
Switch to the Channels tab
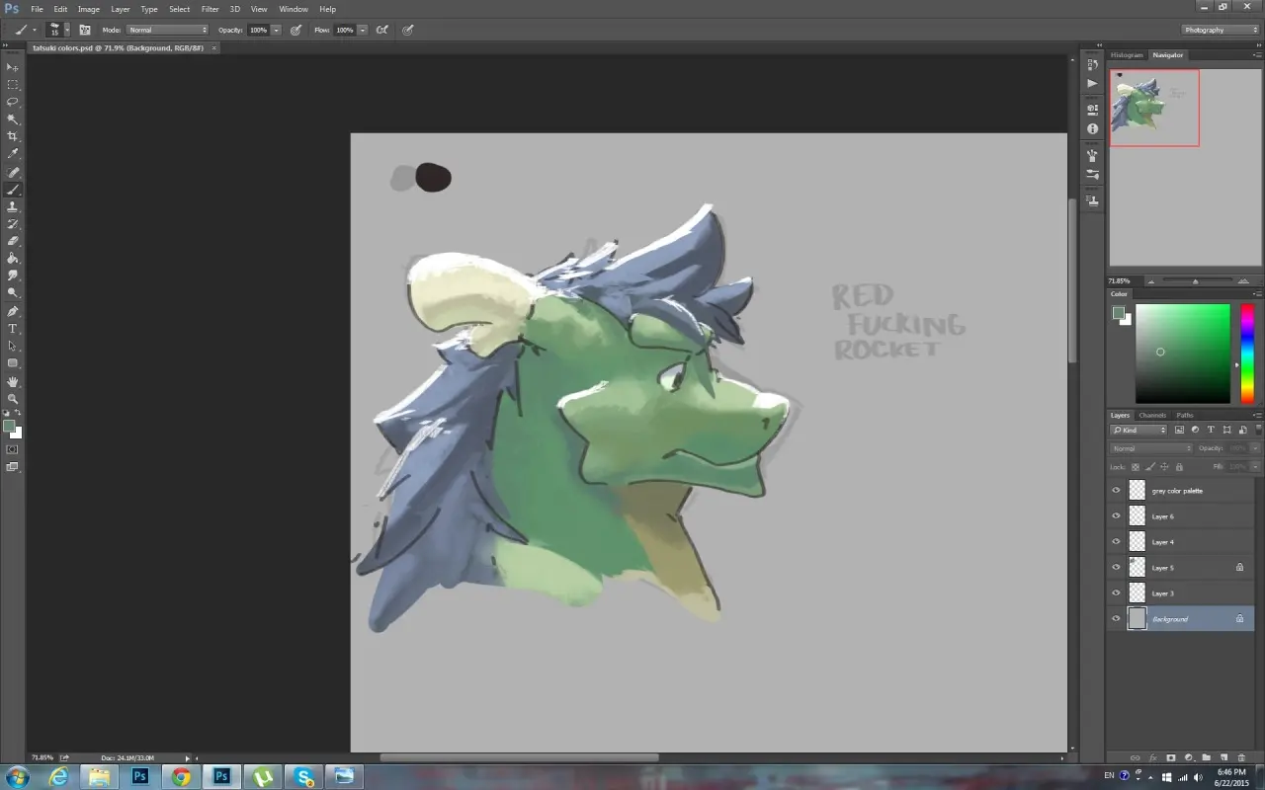(1152, 416)
